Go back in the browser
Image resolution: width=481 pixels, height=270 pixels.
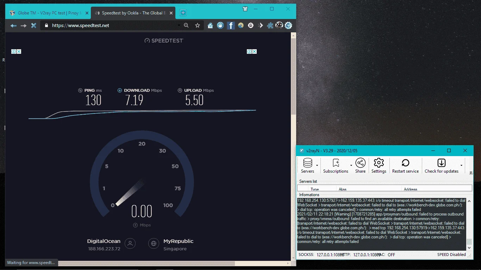[x=13, y=25]
